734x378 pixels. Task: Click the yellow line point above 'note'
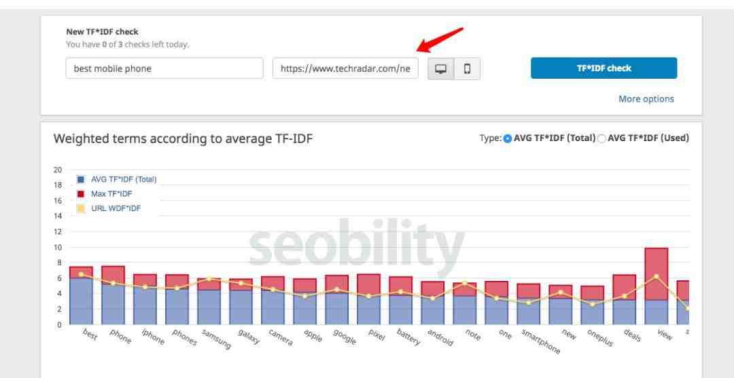464,283
